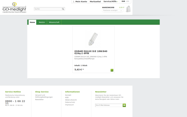Click into the Suche search field

click(x=48, y=9)
